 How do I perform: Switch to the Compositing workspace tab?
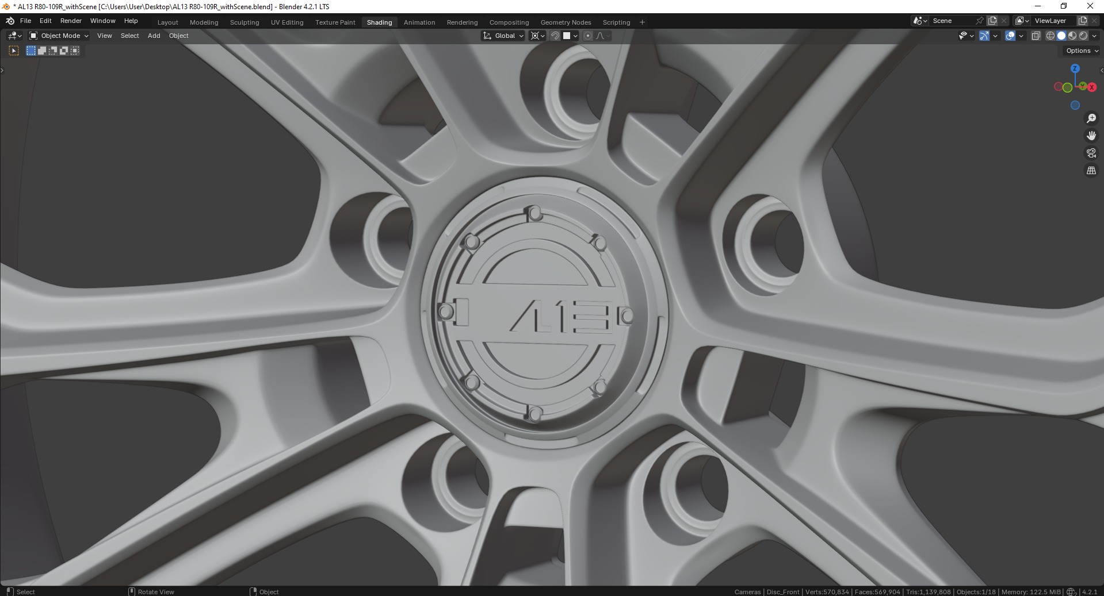(509, 22)
